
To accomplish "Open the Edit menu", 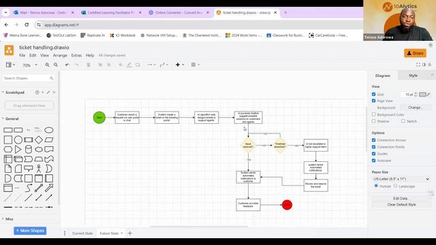I will click(x=33, y=55).
